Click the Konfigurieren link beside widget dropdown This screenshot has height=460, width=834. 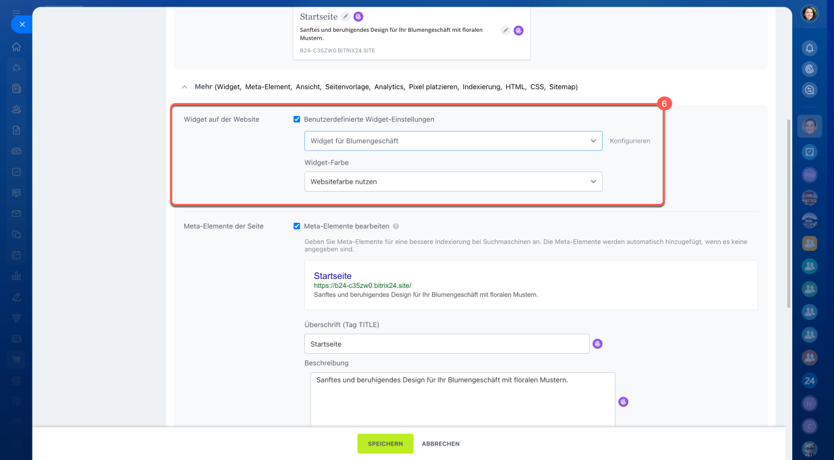[x=629, y=141]
